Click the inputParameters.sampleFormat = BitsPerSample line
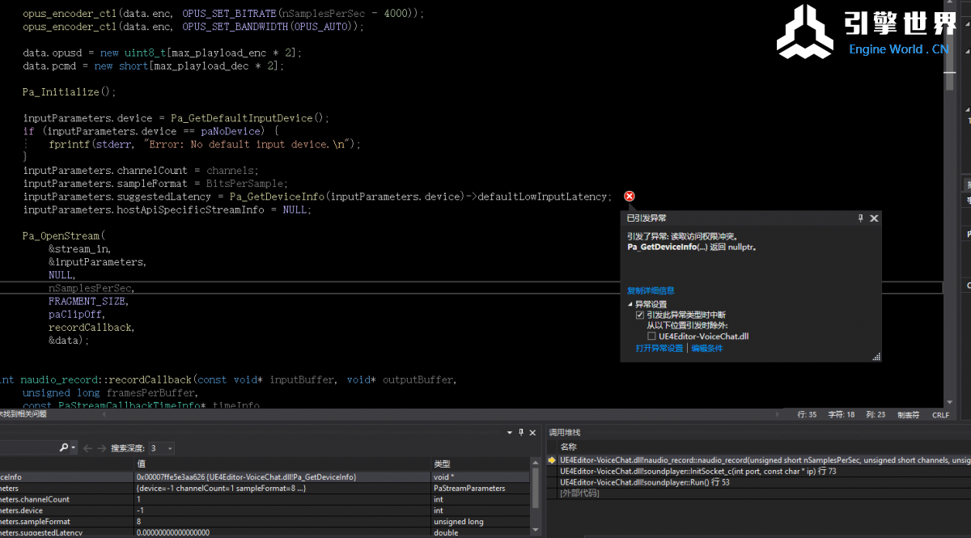This screenshot has height=538, width=971. click(x=155, y=184)
